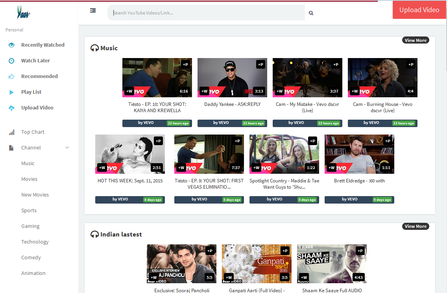Open the Tiësto EP. 9 thumbnail
Screen dimensions: 447x293
209,154
